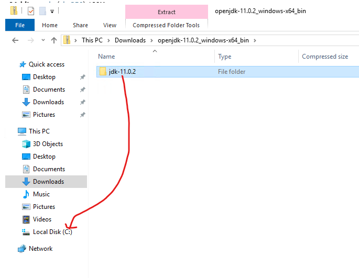Select the jdk-11.0.2 folder name
This screenshot has width=359, height=278.
click(x=122, y=72)
